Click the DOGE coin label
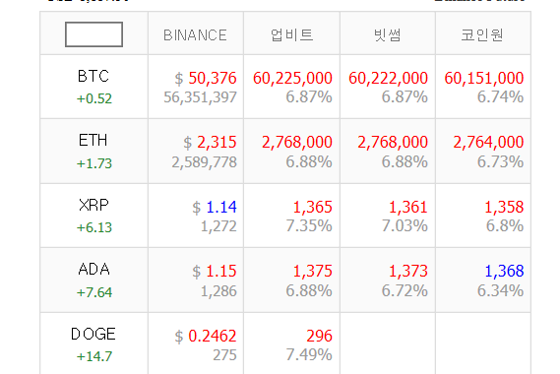560x374 pixels. [x=93, y=334]
